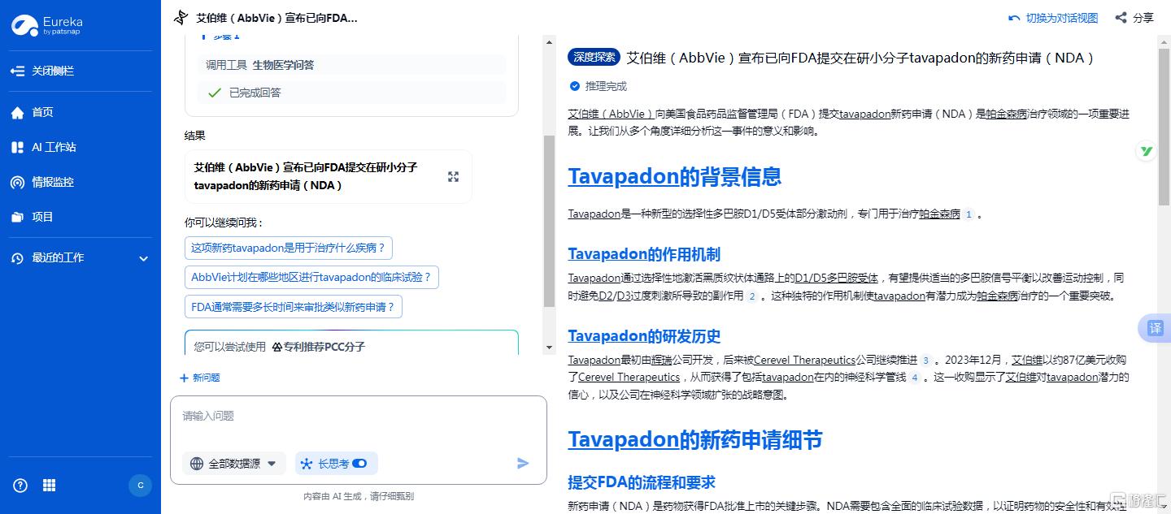Image resolution: width=1171 pixels, height=514 pixels.
Task: Expand the 最近的工作 chevron
Action: coord(144,259)
